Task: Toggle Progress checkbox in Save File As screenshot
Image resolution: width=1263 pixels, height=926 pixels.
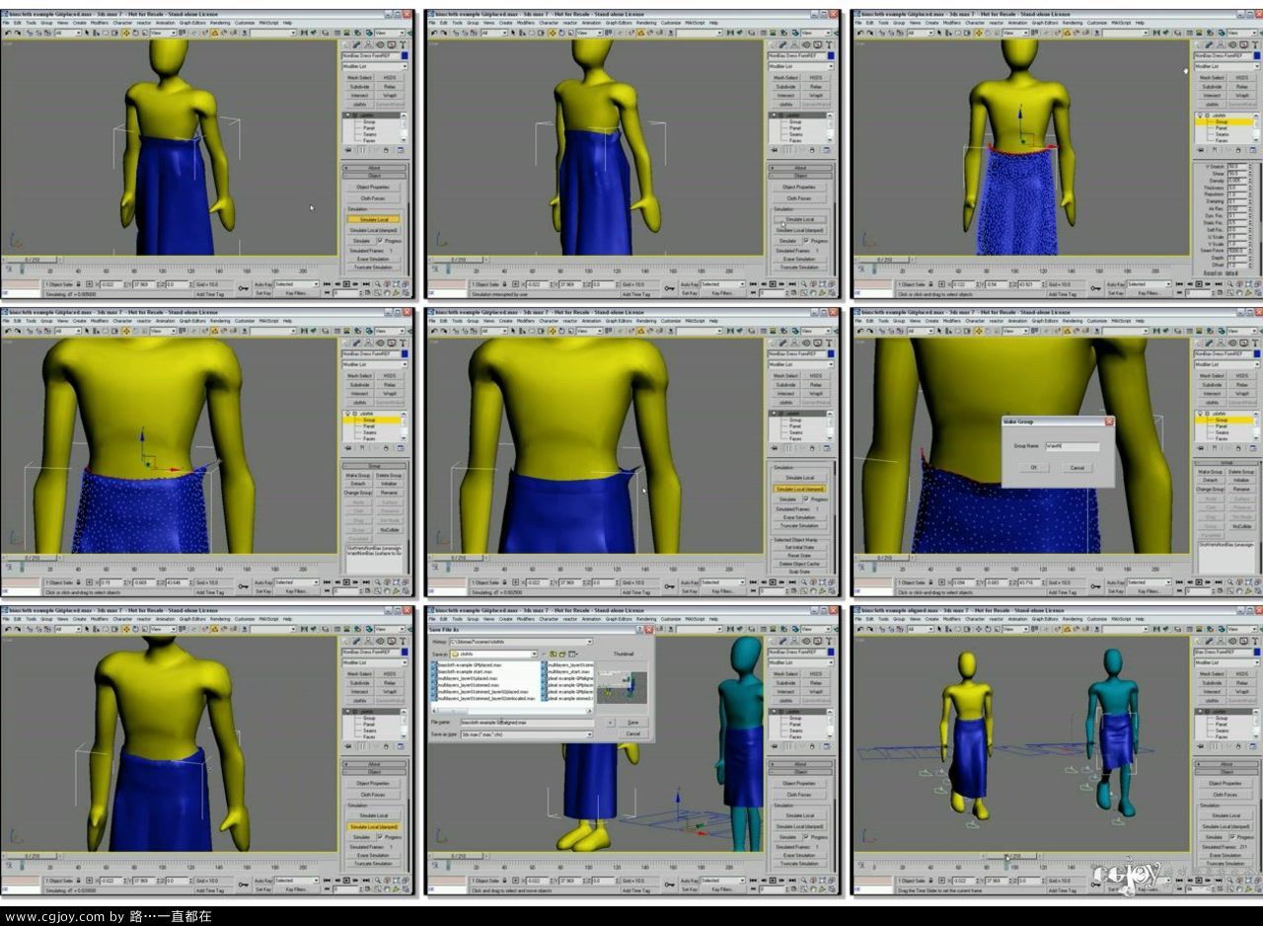Action: (806, 837)
